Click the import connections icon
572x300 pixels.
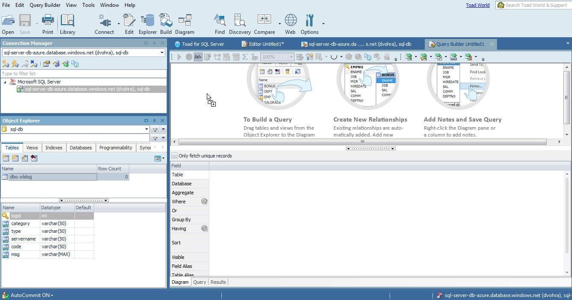(x=56, y=64)
